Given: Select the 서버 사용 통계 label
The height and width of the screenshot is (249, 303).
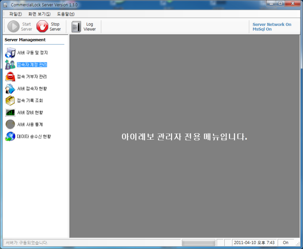Looking at the screenshot, I should point(30,124).
